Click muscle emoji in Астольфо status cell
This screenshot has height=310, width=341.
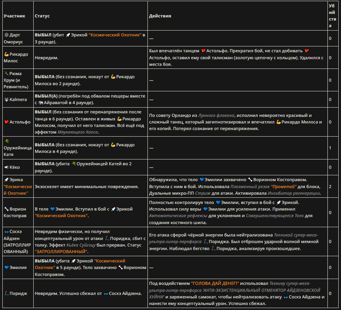click(119, 119)
